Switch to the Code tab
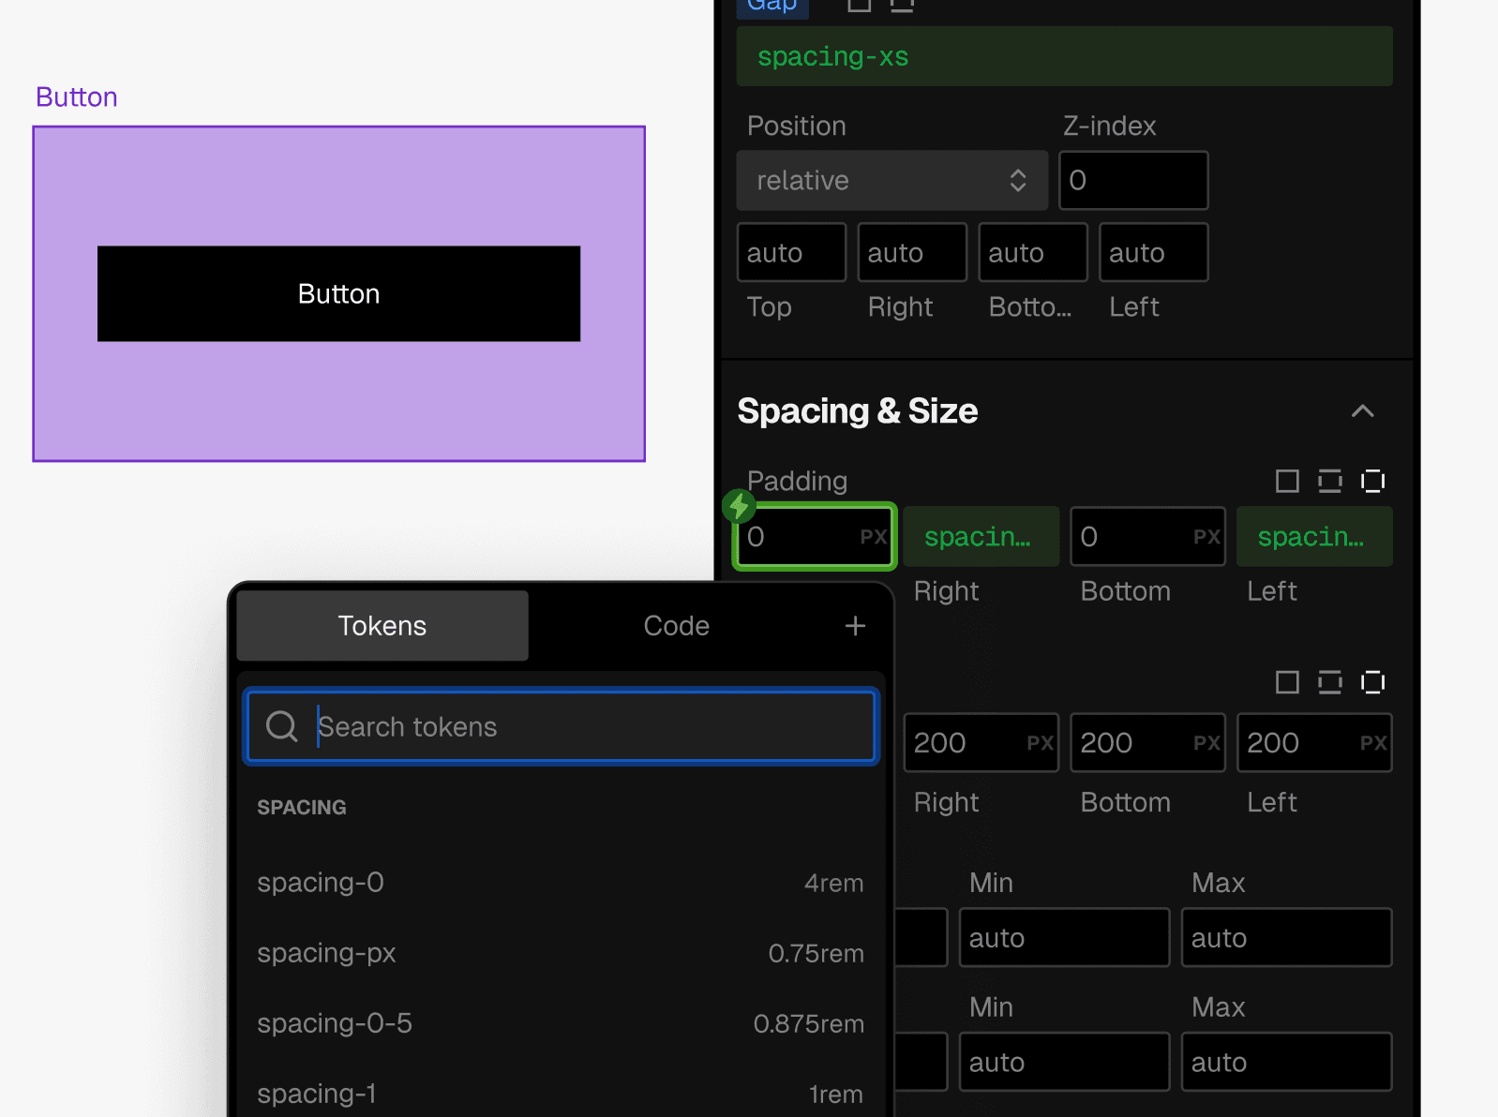 [676, 626]
